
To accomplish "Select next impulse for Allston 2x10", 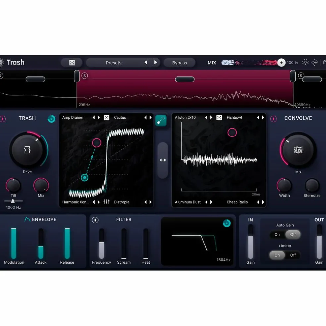I will 211,118.
